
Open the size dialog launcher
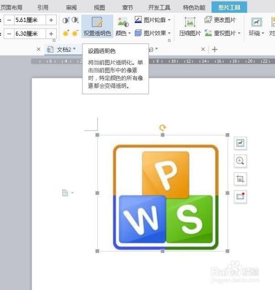54,40
